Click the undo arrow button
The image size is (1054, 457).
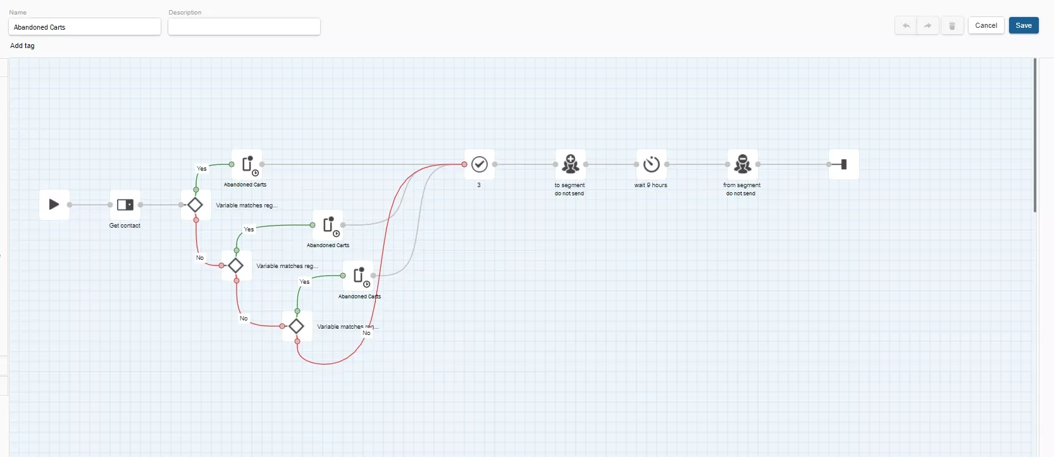pos(906,26)
